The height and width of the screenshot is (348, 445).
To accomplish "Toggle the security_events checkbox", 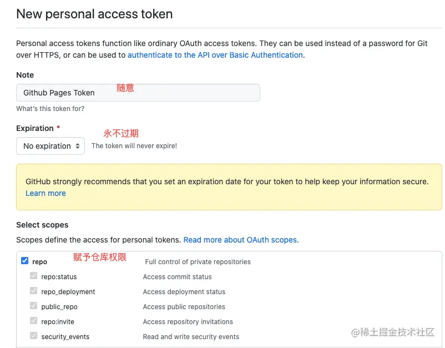I will pos(33,336).
